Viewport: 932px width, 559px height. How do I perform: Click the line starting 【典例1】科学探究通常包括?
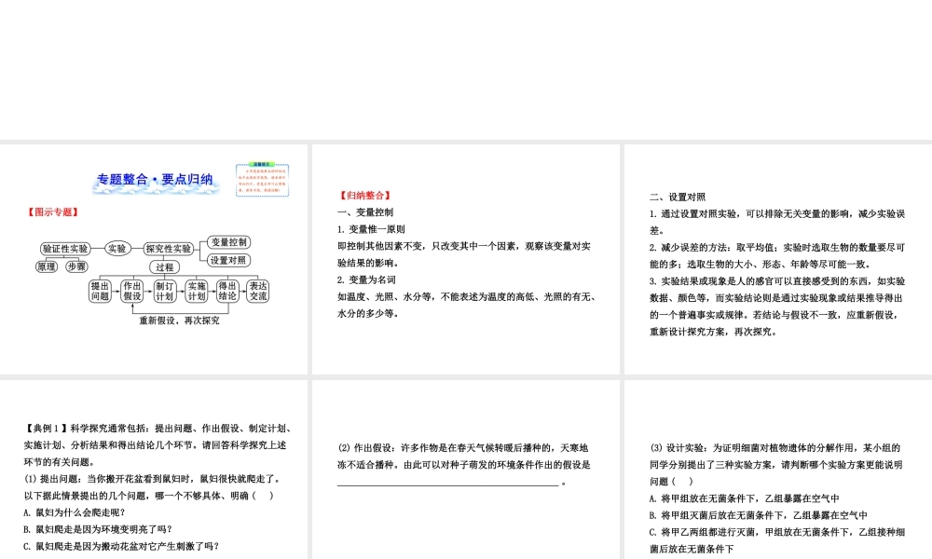[158, 429]
